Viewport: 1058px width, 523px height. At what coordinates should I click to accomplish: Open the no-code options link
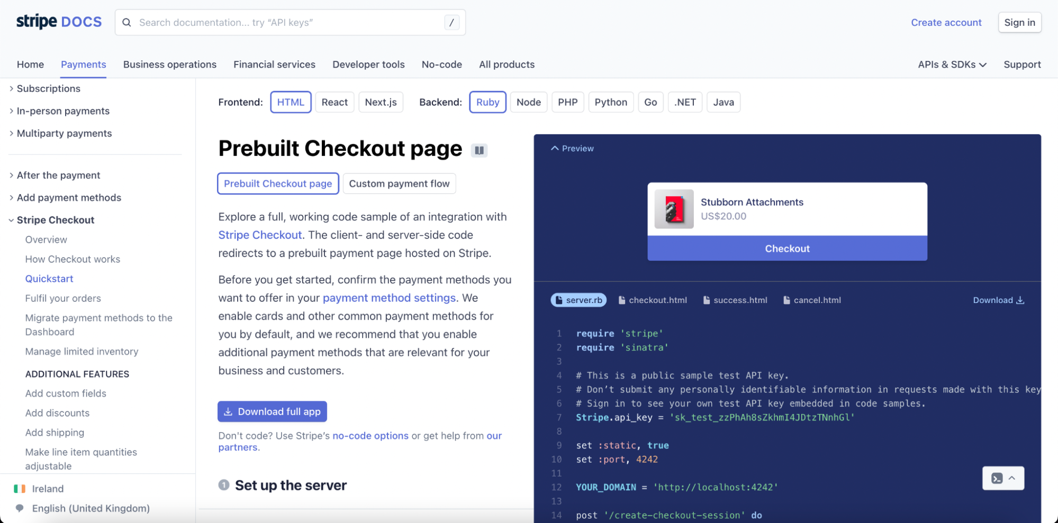(x=370, y=436)
